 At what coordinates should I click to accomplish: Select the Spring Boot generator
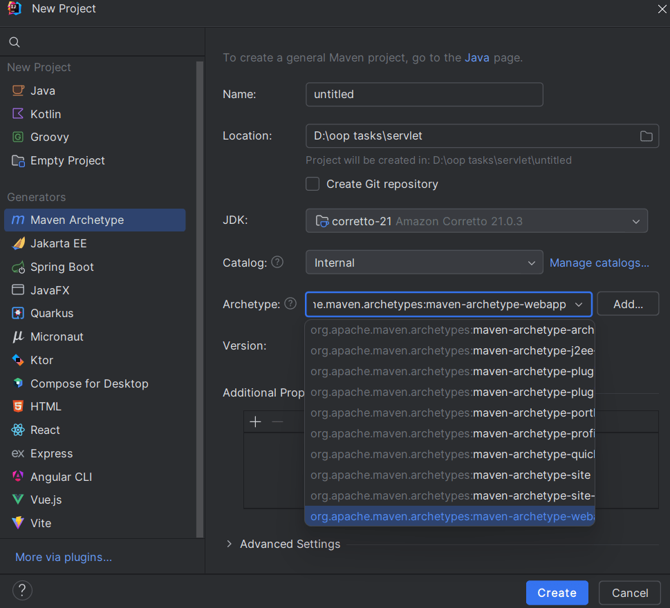[x=95, y=267]
